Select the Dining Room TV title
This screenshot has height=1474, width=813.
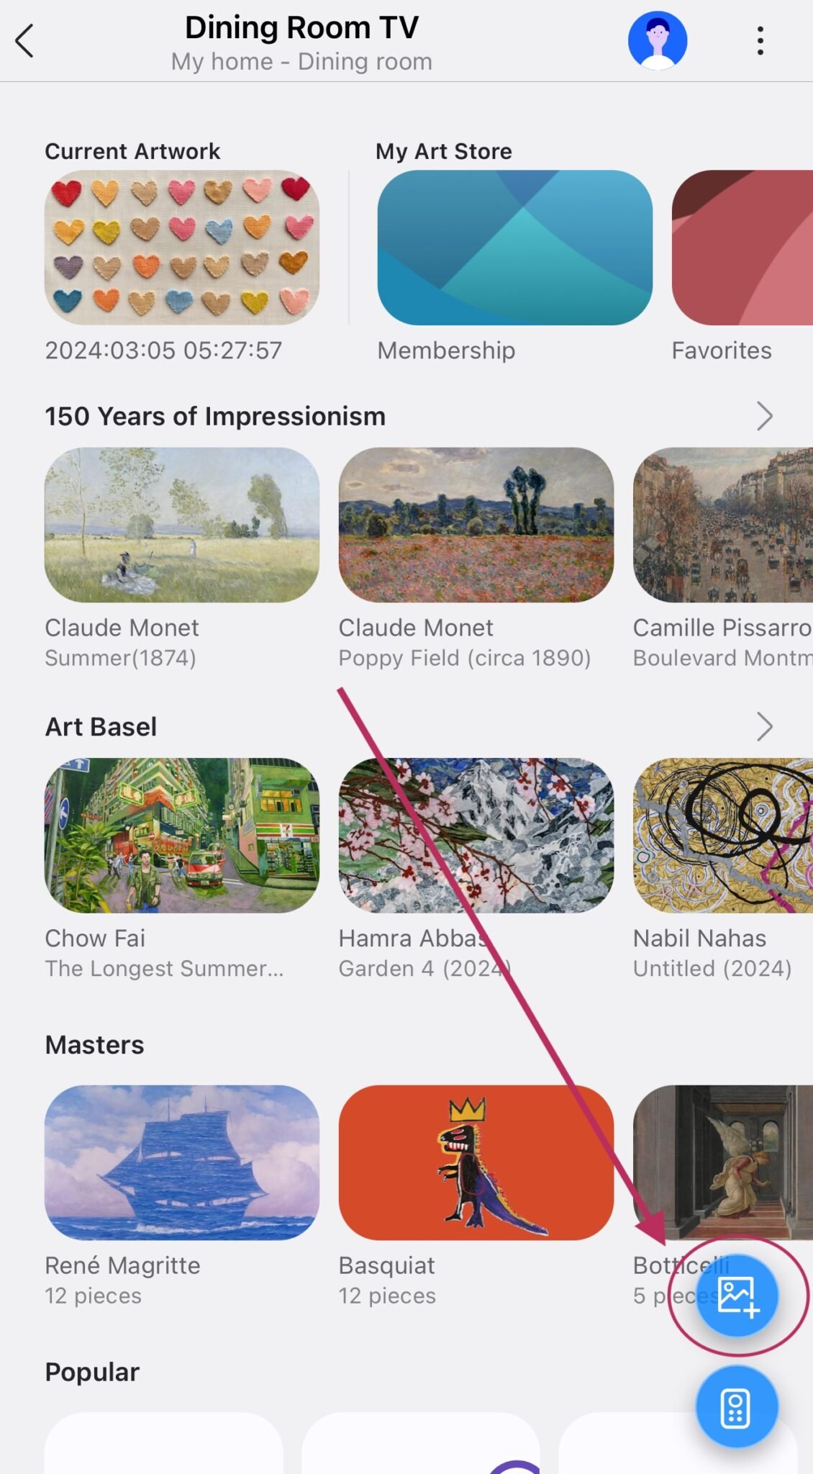pyautogui.click(x=301, y=27)
